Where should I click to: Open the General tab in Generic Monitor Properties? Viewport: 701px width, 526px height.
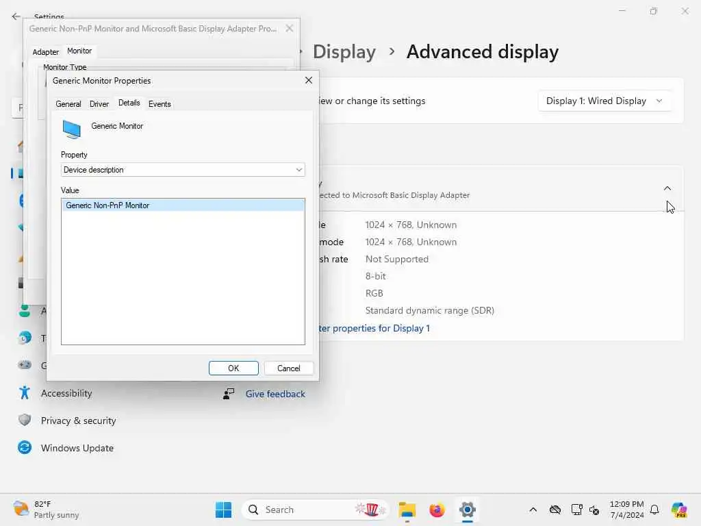(68, 104)
